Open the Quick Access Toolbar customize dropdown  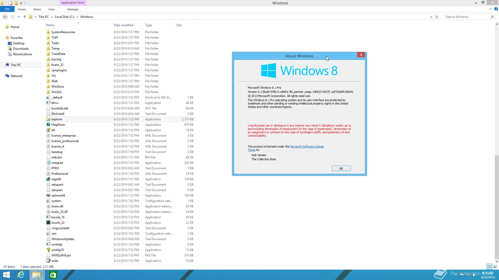tap(21, 3)
